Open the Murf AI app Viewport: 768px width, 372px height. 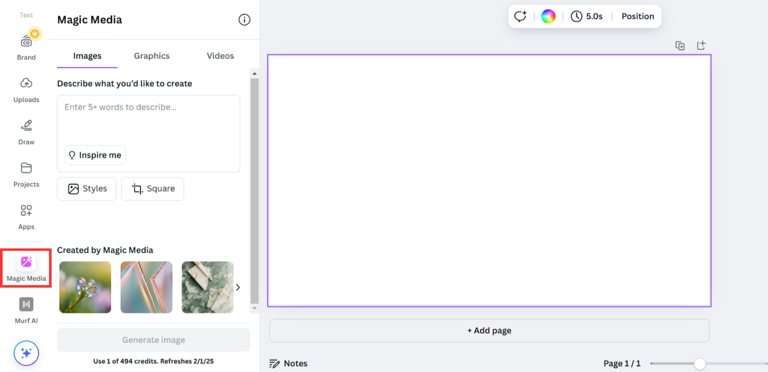pos(26,309)
